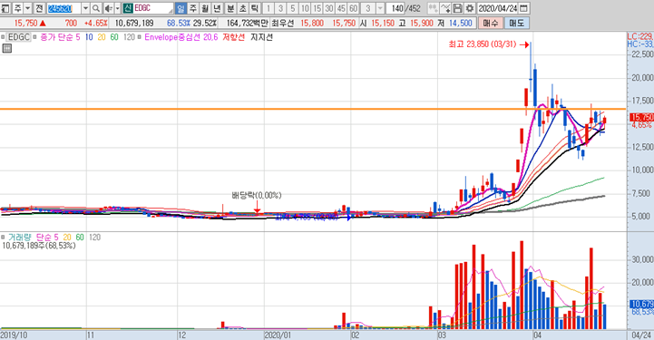Click the 매도 sell button

tap(516, 23)
